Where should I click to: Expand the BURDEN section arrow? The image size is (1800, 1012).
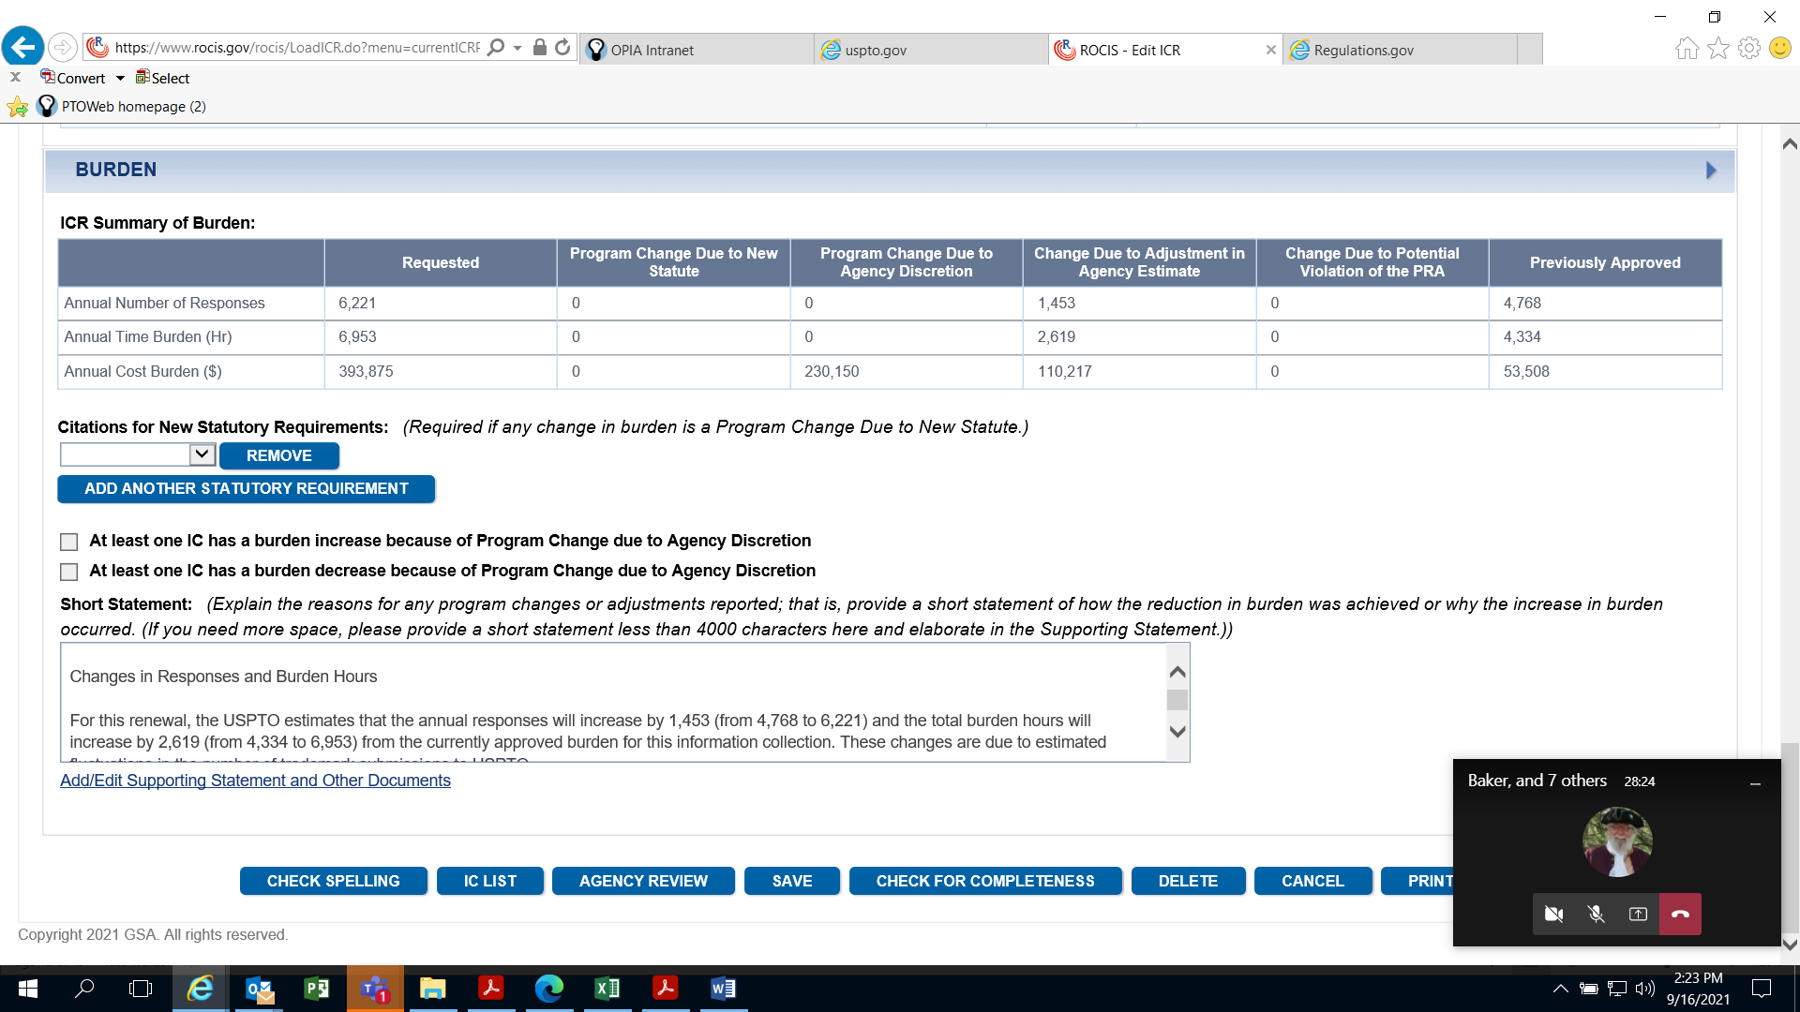1711,171
